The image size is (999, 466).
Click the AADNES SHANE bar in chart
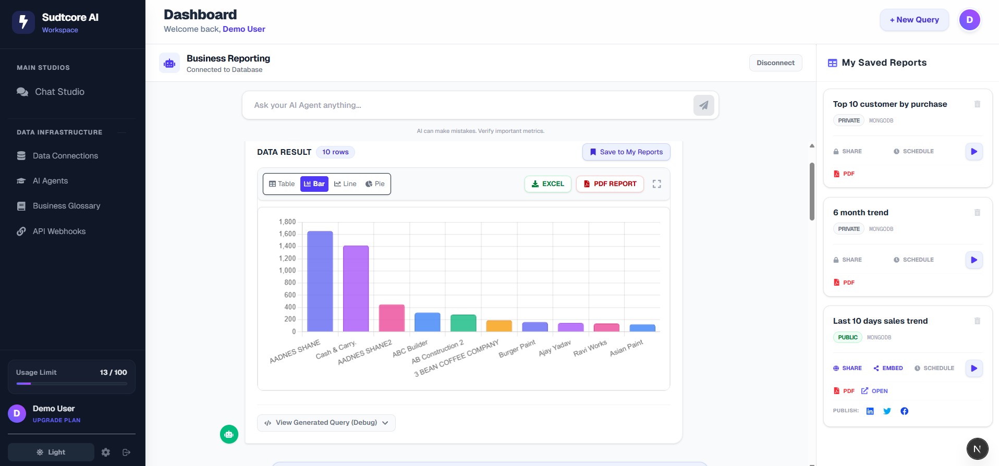coord(320,281)
